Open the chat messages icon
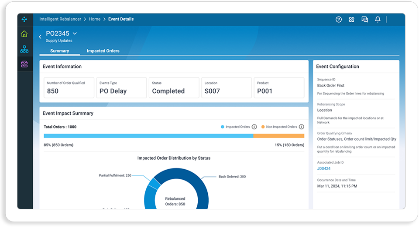The height and width of the screenshot is (235, 419). coord(364,20)
